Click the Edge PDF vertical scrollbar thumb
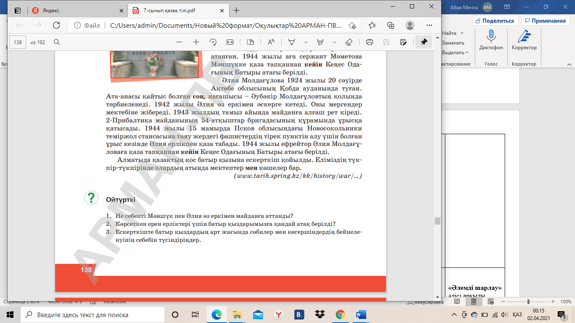Screen dimensions: 575x323 click(437, 221)
